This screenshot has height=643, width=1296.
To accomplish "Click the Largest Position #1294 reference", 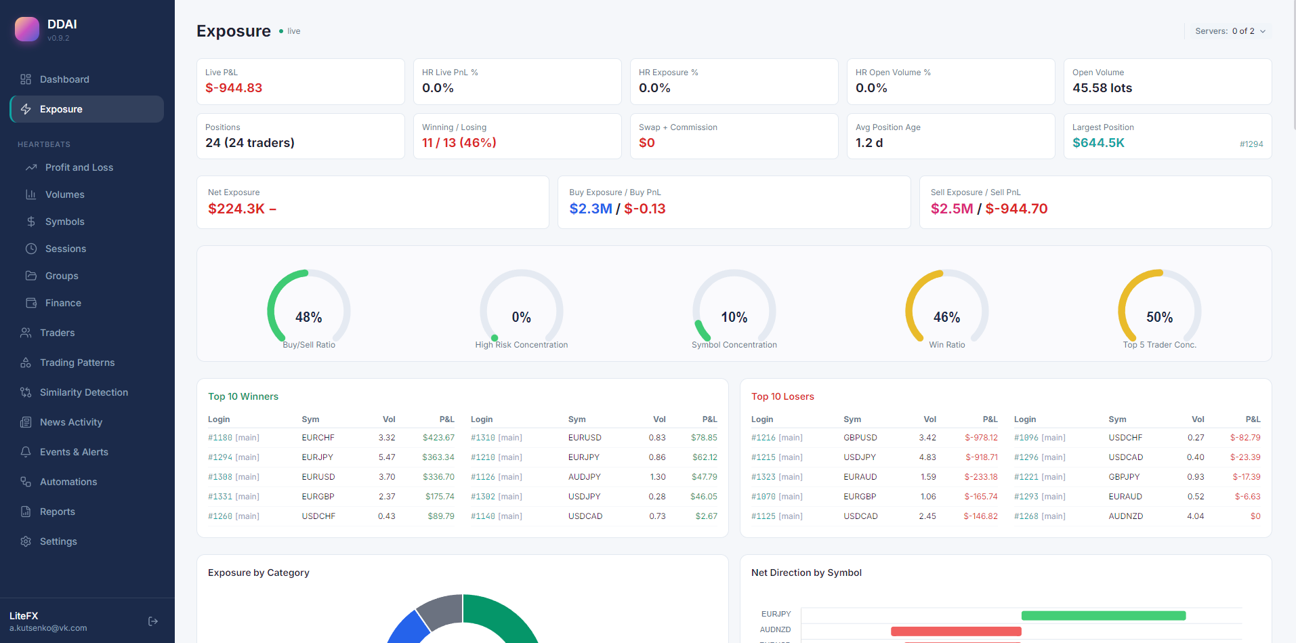I will click(1251, 144).
